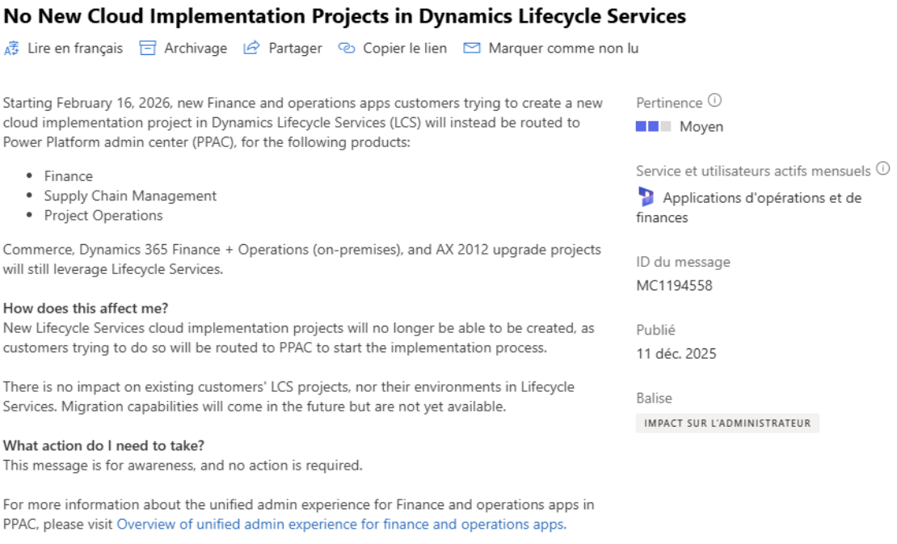The image size is (897, 544).
Task: Select the message ID MC1194558
Action: (x=674, y=285)
